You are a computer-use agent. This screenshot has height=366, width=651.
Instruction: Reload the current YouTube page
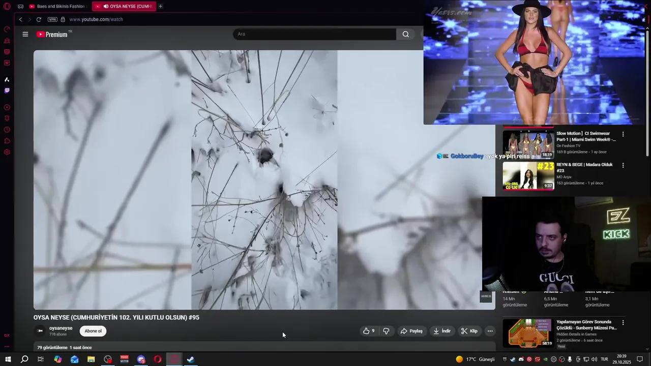tap(39, 19)
